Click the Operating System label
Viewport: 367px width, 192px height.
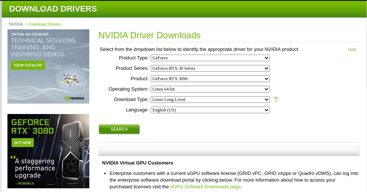(x=128, y=89)
